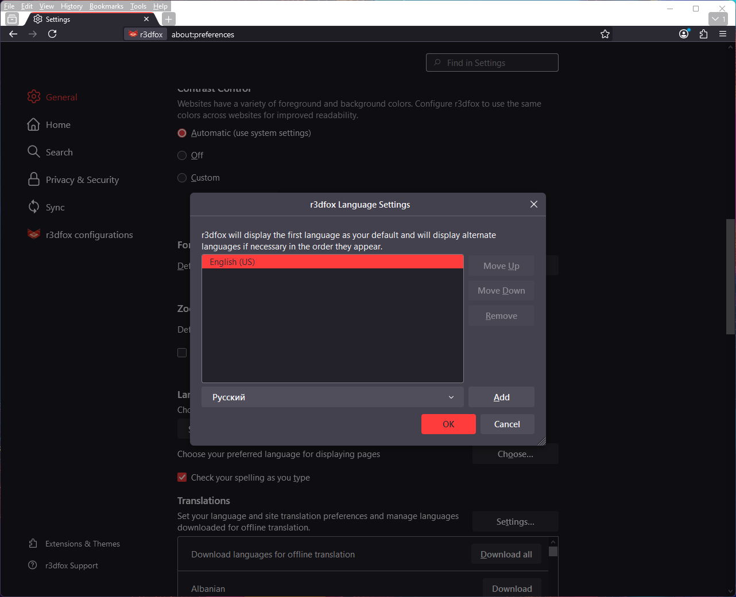736x597 pixels.
Task: Open the Firefox View tab icon
Action: pyautogui.click(x=12, y=19)
